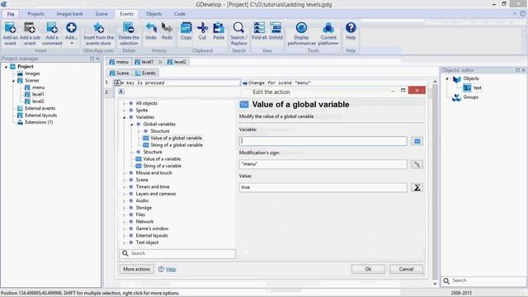This screenshot has height=297, width=528.
Task: Click the Add a comment icon
Action: pos(52,28)
